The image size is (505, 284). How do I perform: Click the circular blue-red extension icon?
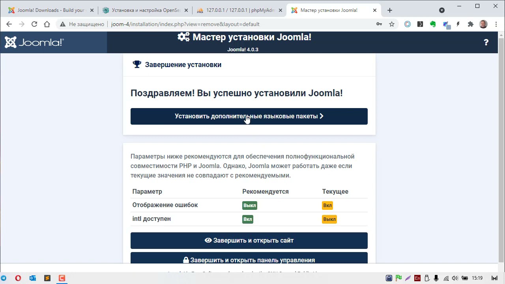[x=408, y=24]
